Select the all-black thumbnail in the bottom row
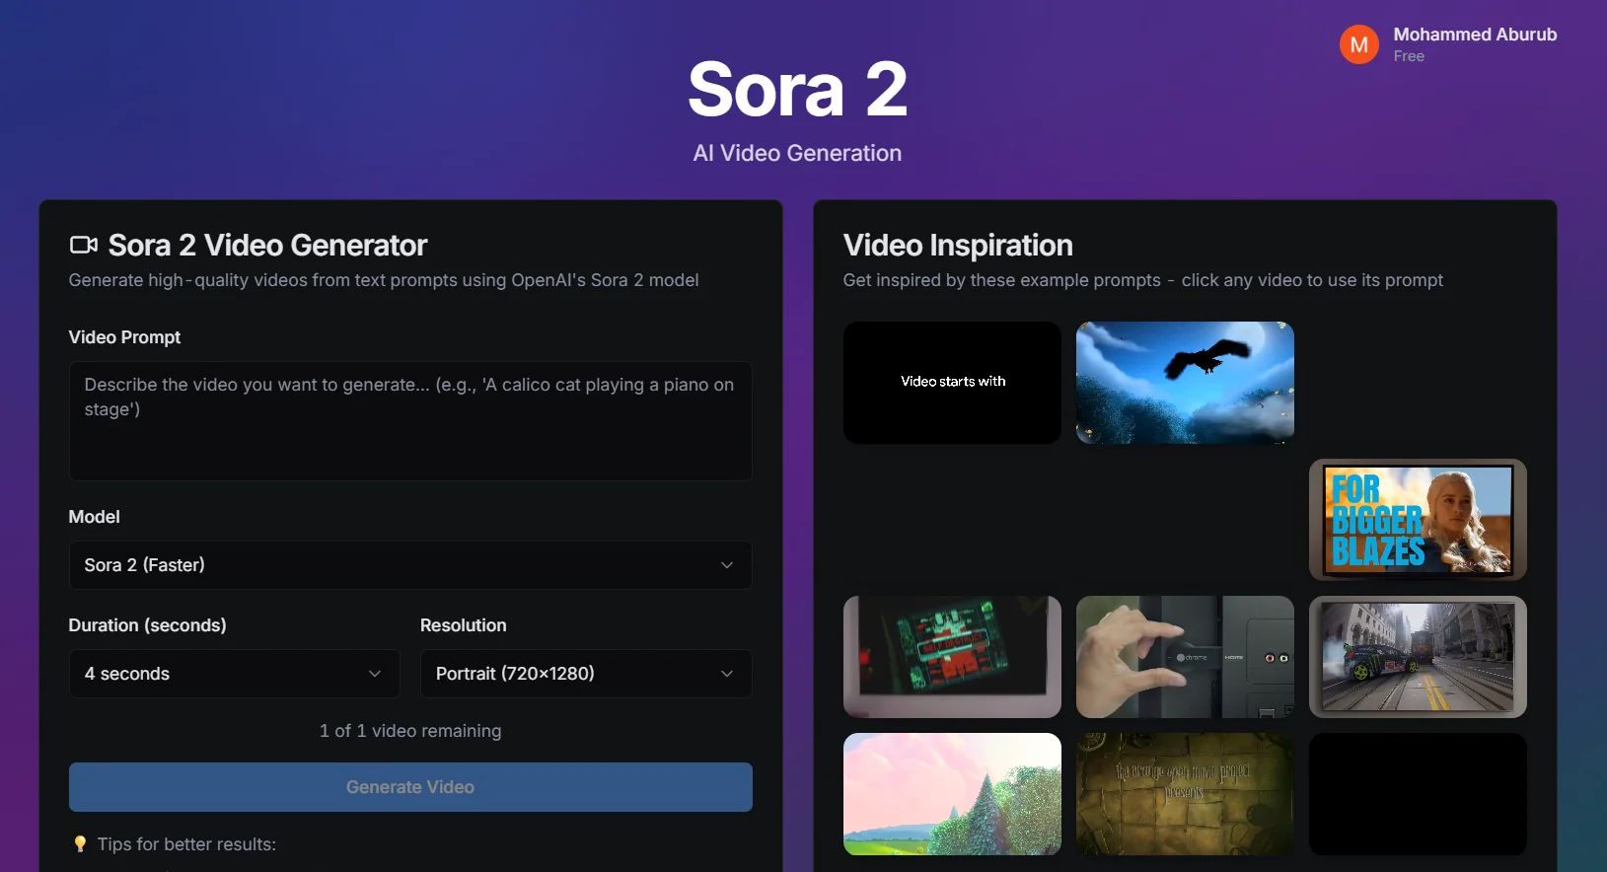This screenshot has height=872, width=1607. [1417, 794]
